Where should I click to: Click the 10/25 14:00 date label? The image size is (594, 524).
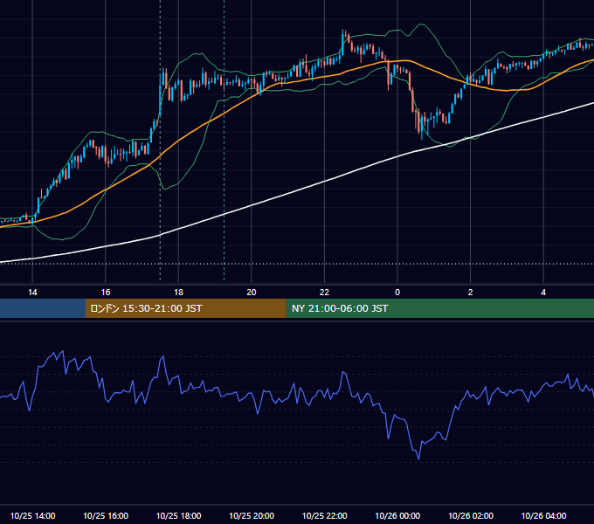(x=32, y=515)
